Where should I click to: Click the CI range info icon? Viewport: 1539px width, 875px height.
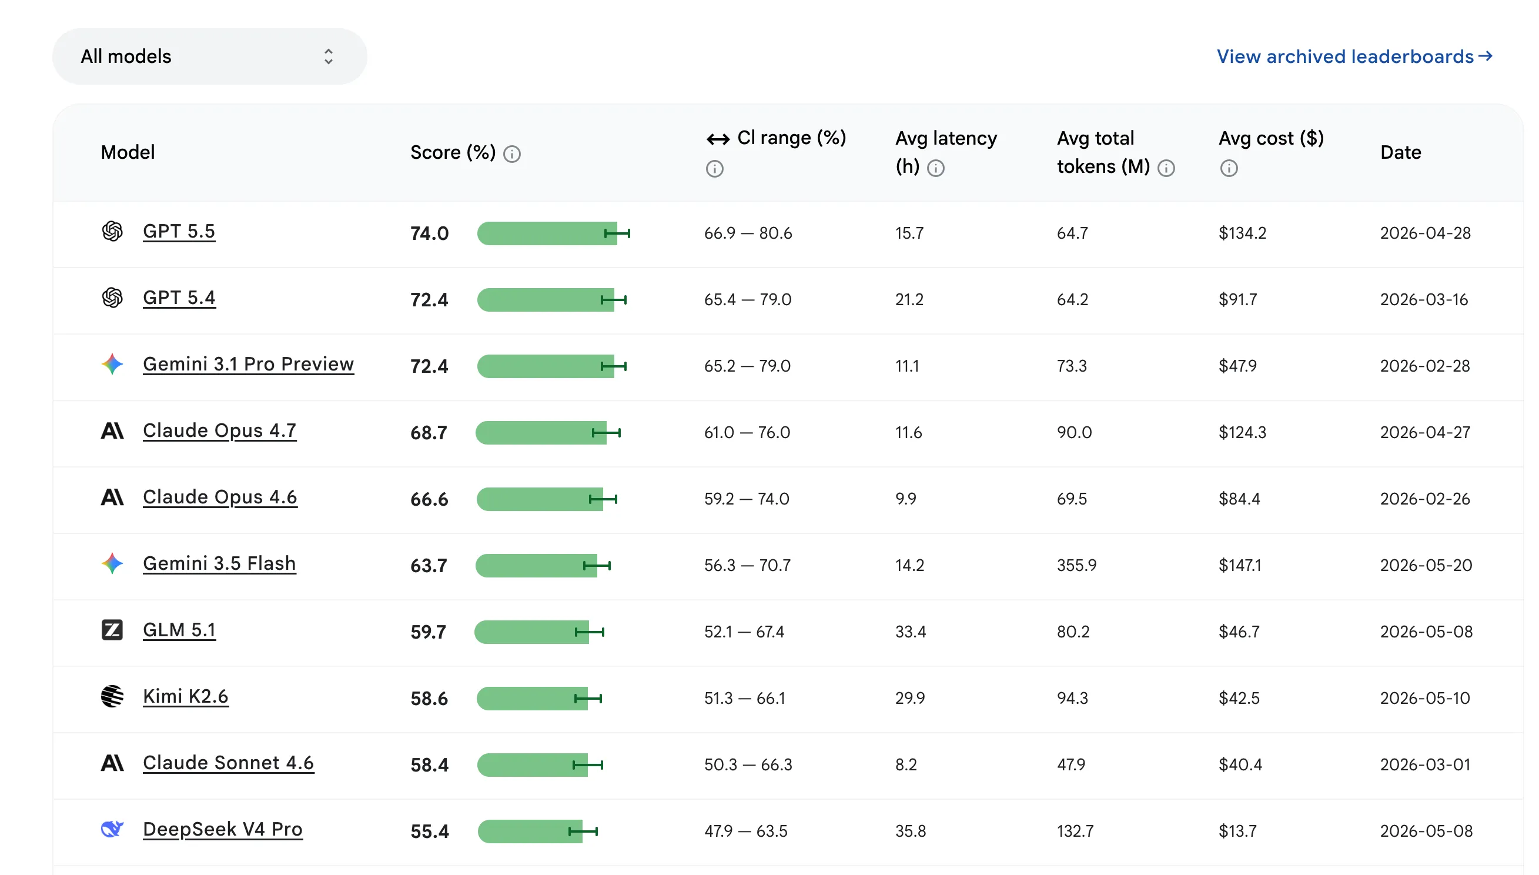click(x=714, y=169)
